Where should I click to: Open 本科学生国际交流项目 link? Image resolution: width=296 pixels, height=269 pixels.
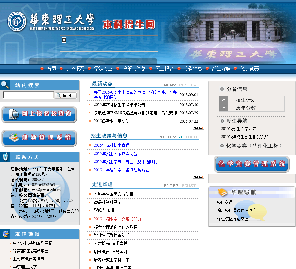pos(113,194)
